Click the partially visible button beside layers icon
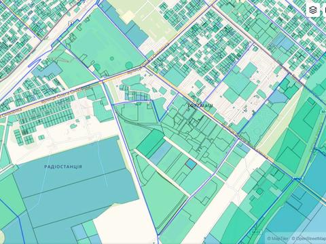This screenshot has height=244, width=326. [324, 9]
